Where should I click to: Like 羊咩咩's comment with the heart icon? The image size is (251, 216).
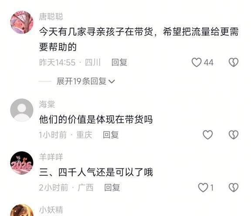(203, 187)
